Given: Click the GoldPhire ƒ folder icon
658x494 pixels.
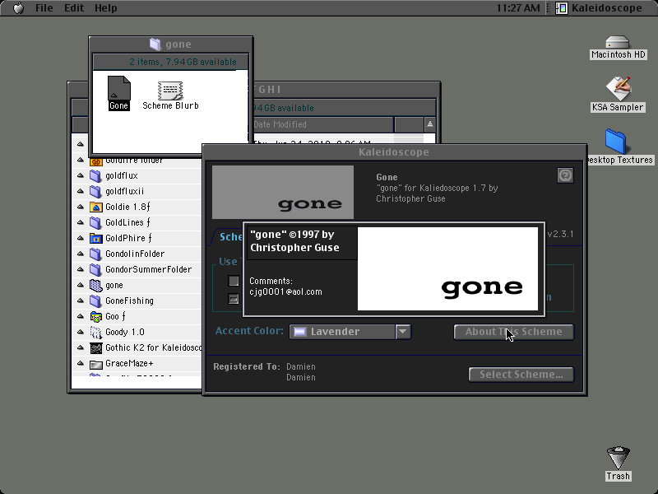Looking at the screenshot, I should 95,238.
